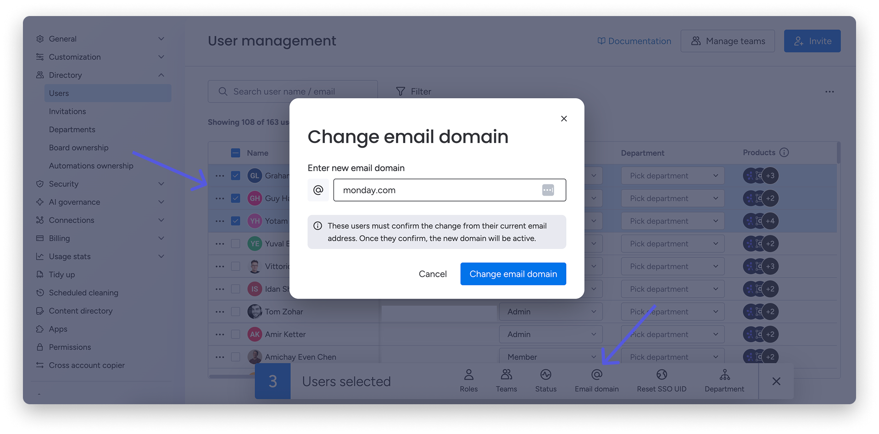Click the Manage teams button
Viewport: 879px width, 434px height.
tap(728, 41)
